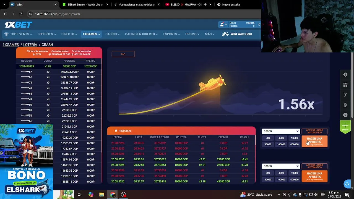This screenshot has height=199, width=354.
Task: Choose 100000 quick bet in second panel
Action: (281, 179)
